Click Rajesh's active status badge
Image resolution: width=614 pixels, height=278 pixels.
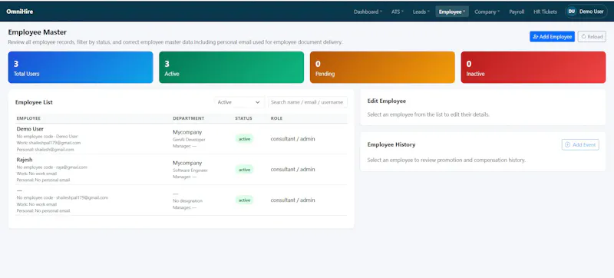[x=244, y=170]
